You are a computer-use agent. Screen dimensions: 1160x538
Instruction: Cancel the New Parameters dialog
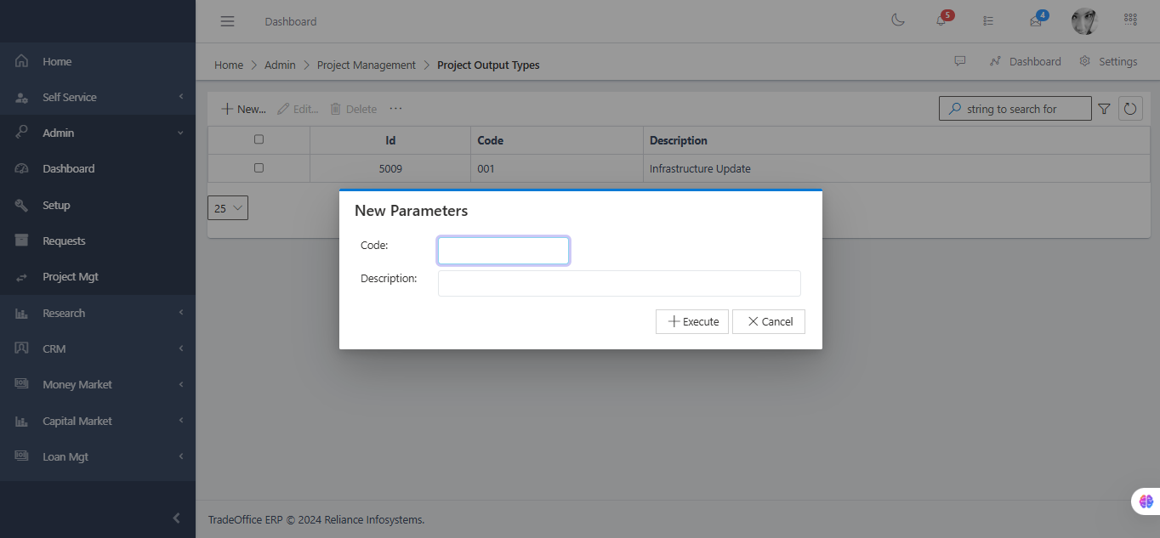(x=769, y=321)
